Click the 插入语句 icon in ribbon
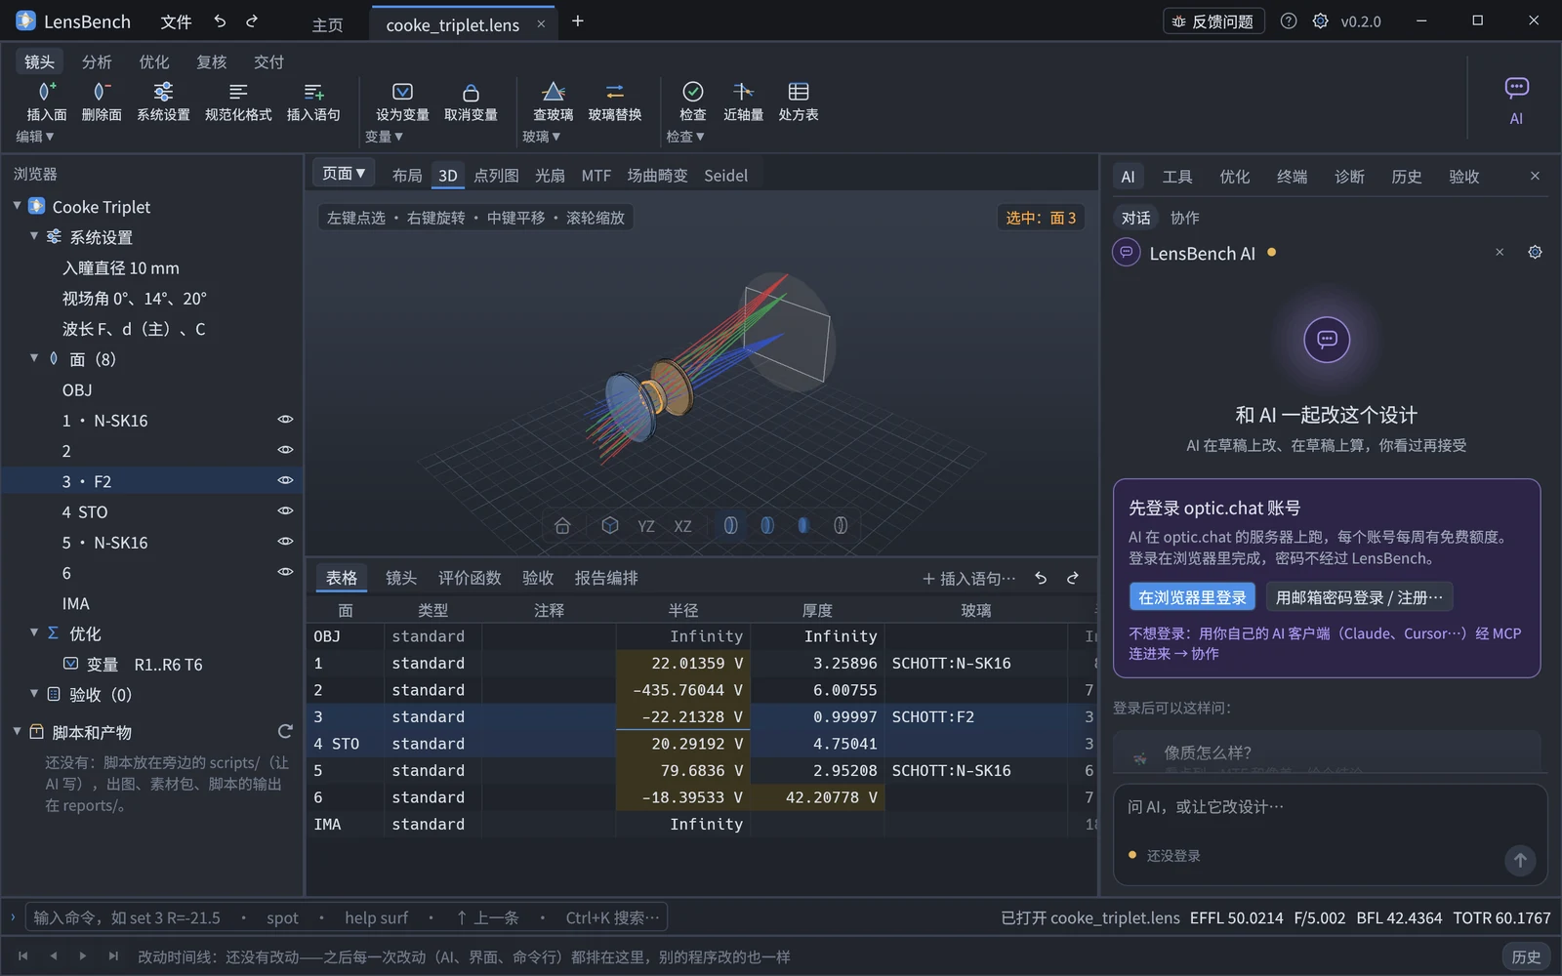The height and width of the screenshot is (976, 1562). [313, 92]
